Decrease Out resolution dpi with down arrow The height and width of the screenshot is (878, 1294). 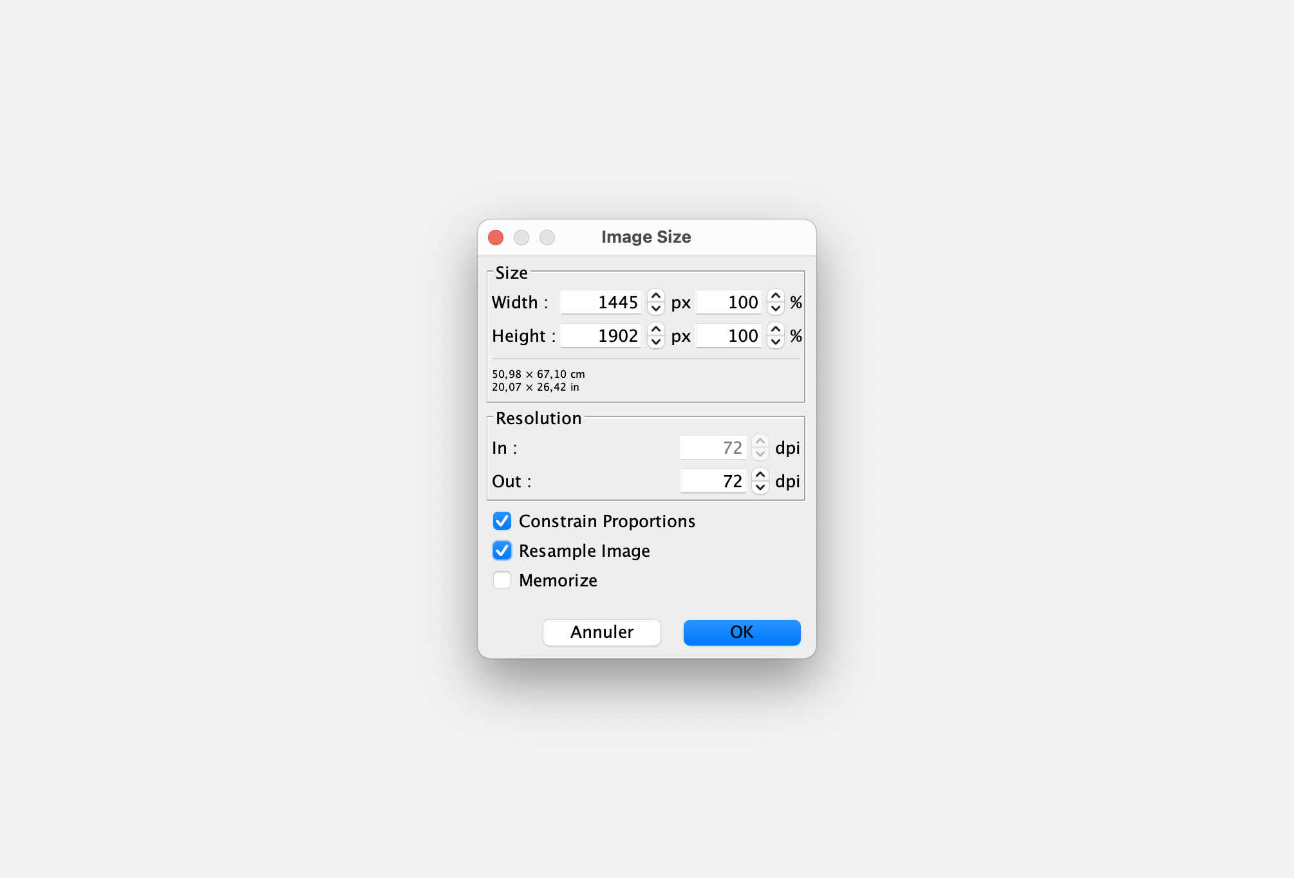(x=760, y=487)
